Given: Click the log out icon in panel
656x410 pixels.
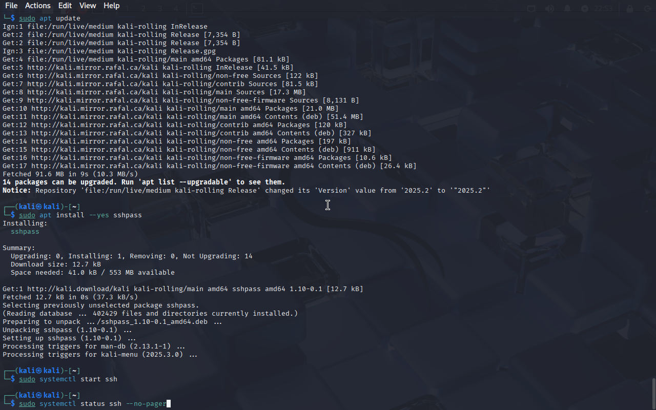Looking at the screenshot, I should tap(647, 9).
